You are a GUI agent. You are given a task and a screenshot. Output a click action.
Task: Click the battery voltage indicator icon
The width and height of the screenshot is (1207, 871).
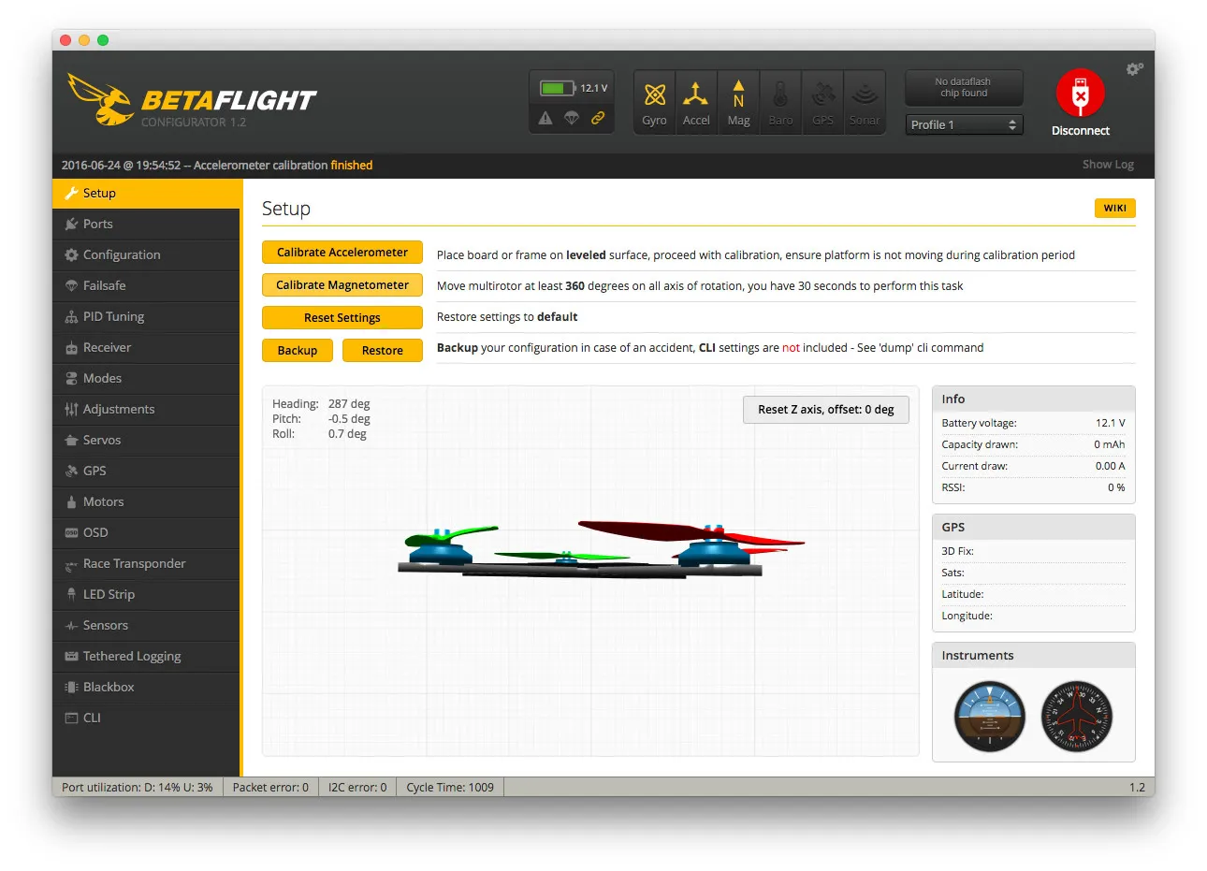tap(558, 88)
